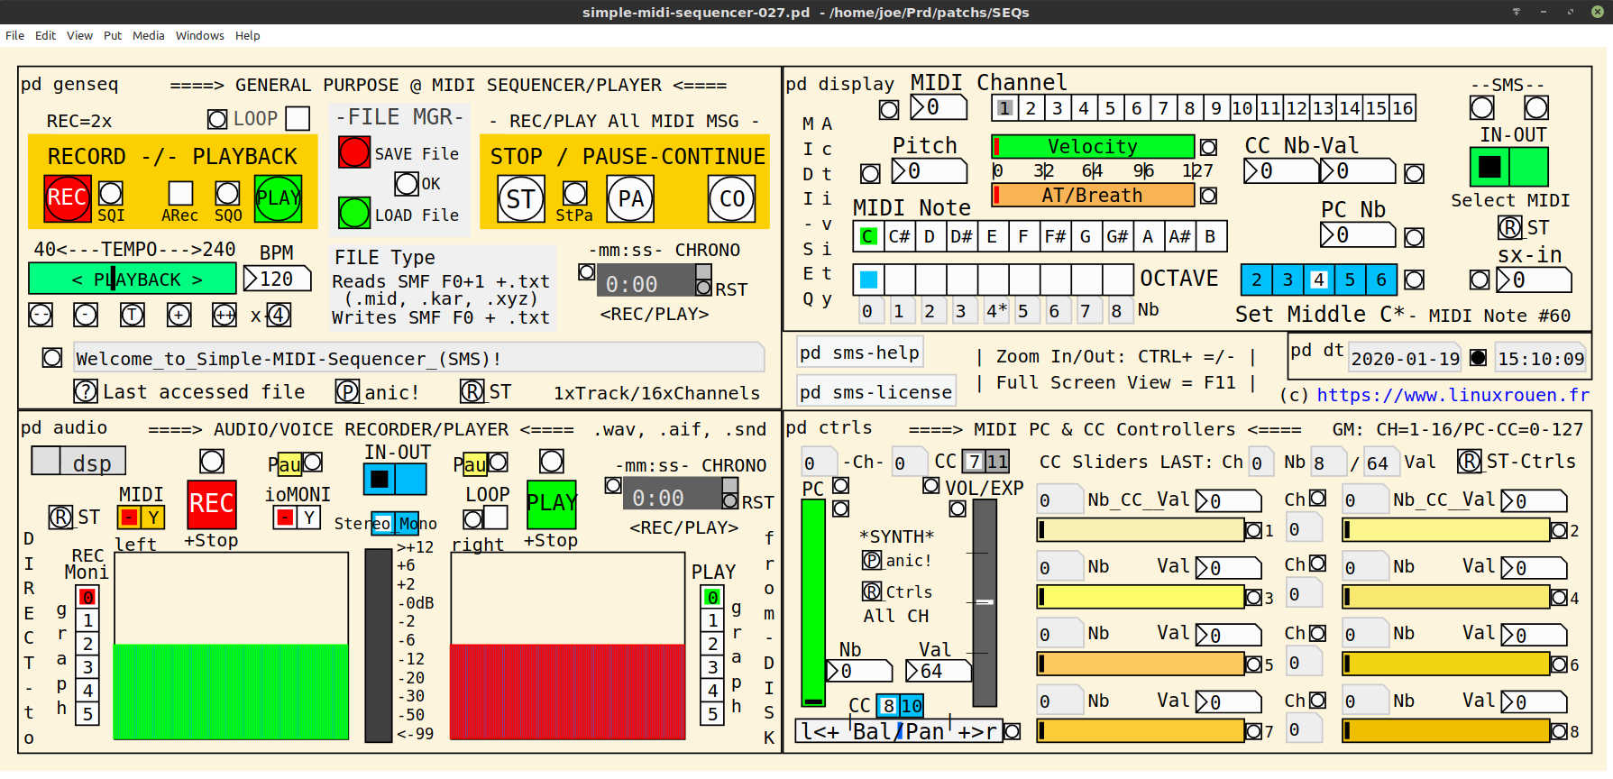
Task: Select PLAY graph option 2
Action: click(x=712, y=644)
